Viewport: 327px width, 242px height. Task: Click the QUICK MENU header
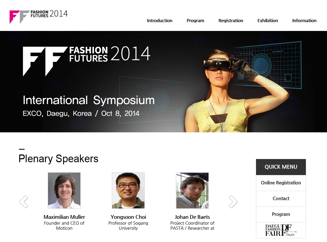[x=281, y=167]
